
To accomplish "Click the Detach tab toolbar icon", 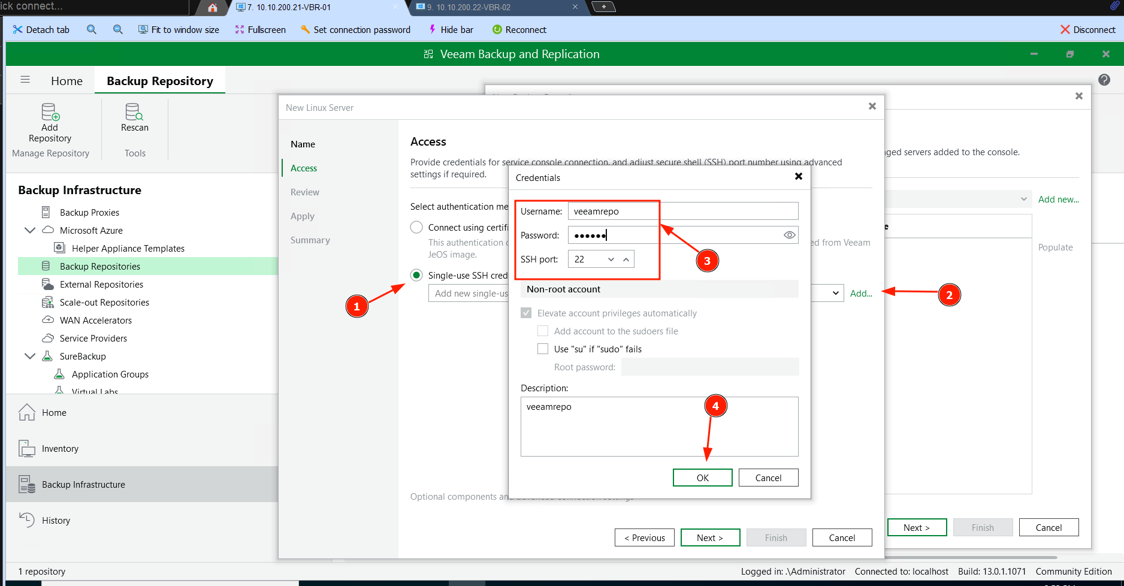I will (x=17, y=29).
